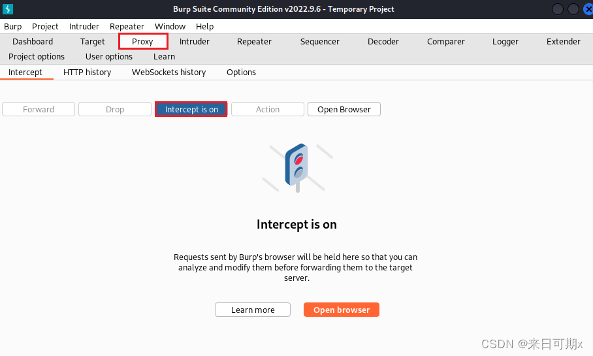Image resolution: width=593 pixels, height=356 pixels.
Task: Open the Burp menu
Action: coord(13,27)
